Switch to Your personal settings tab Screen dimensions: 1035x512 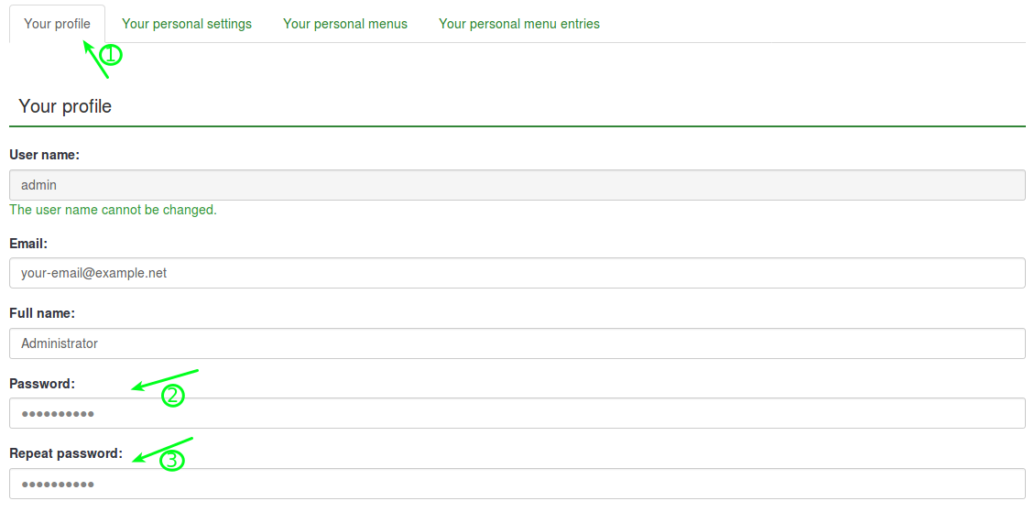pos(187,24)
